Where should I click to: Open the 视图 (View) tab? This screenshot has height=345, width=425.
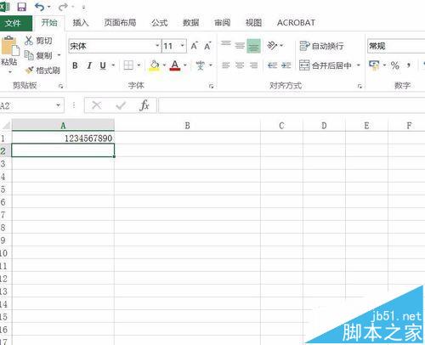pyautogui.click(x=253, y=23)
